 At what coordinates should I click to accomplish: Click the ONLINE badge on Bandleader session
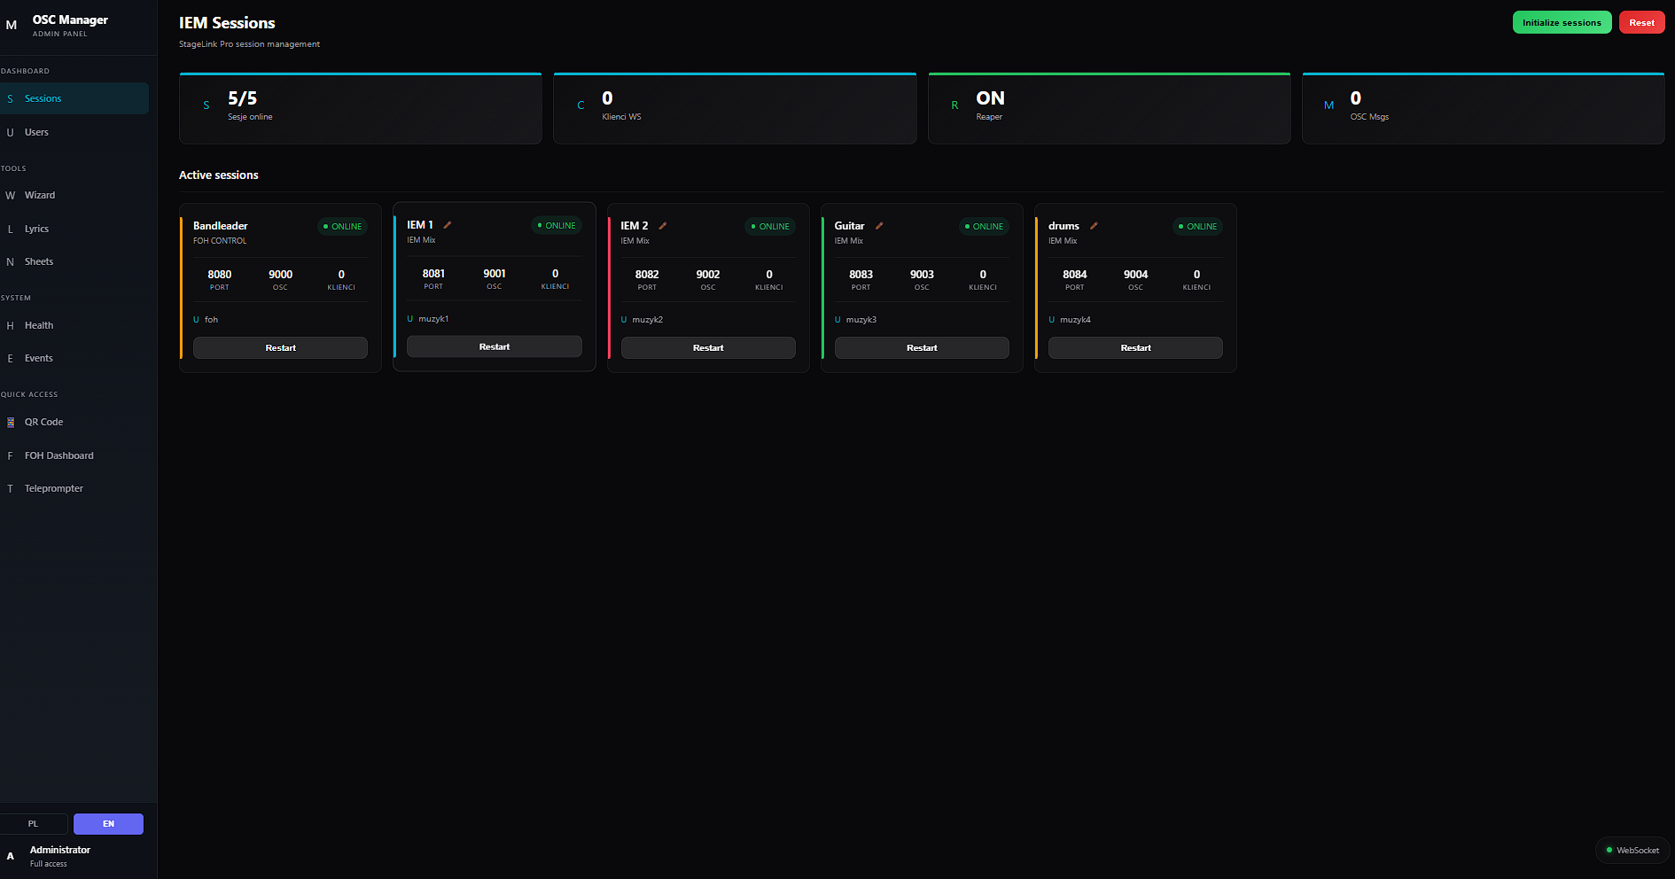click(x=342, y=226)
